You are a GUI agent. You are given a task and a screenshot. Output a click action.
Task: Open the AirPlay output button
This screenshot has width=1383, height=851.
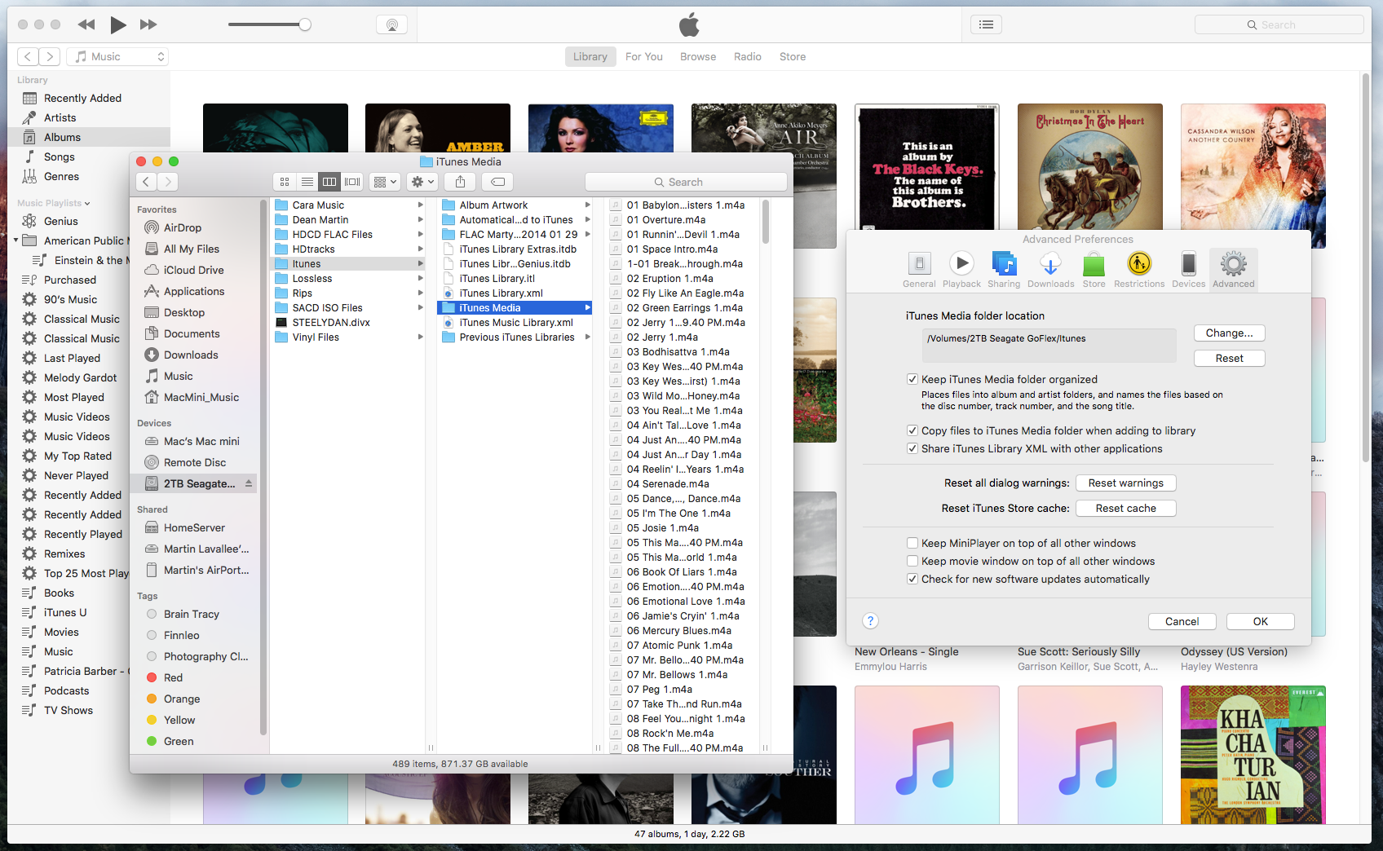click(x=391, y=24)
